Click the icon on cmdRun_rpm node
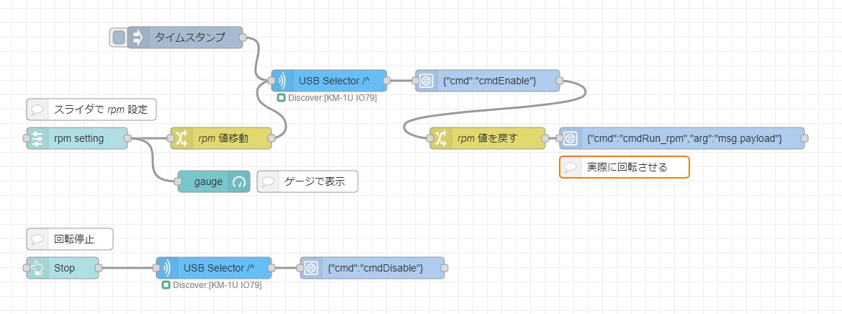Image resolution: width=842 pixels, height=314 pixels. pyautogui.click(x=570, y=138)
